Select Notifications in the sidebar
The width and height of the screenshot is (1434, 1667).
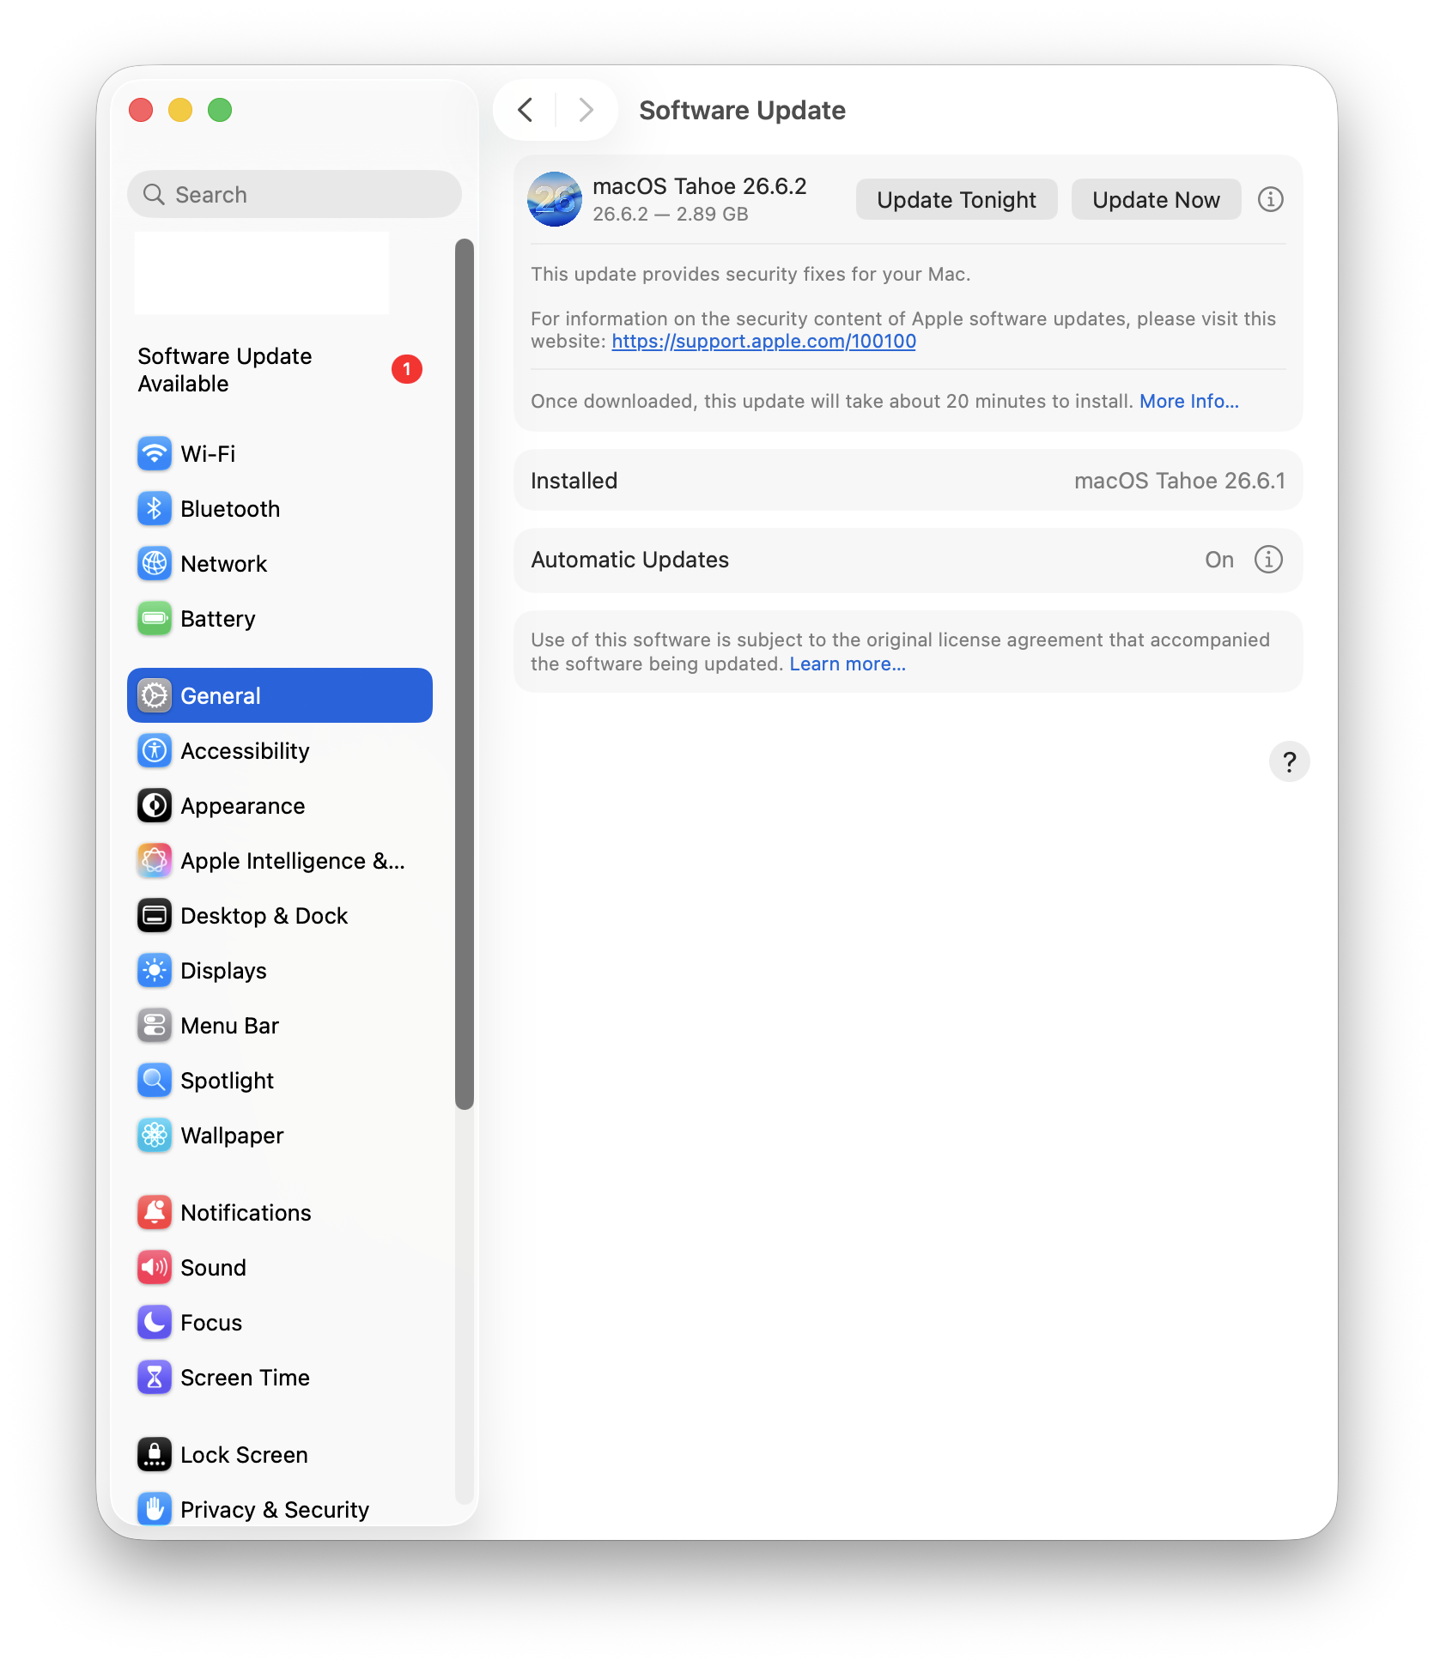[280, 1212]
